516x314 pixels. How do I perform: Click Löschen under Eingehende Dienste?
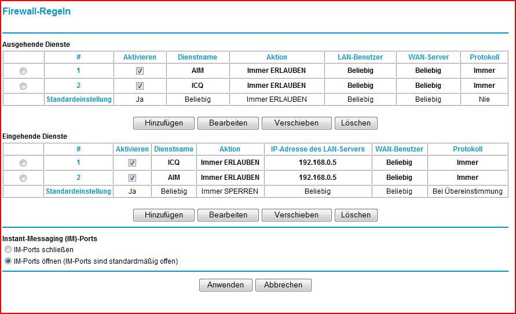[356, 215]
